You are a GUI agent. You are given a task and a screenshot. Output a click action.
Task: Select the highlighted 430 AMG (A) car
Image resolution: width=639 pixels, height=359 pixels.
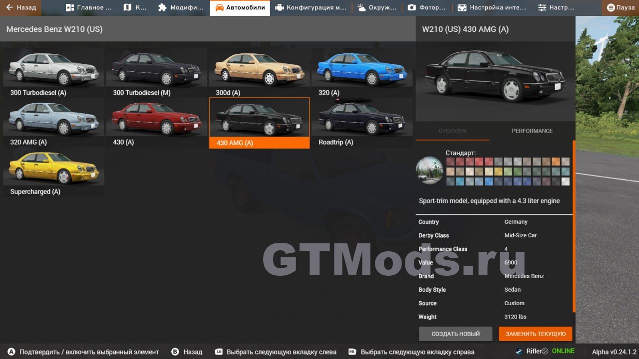tap(259, 123)
